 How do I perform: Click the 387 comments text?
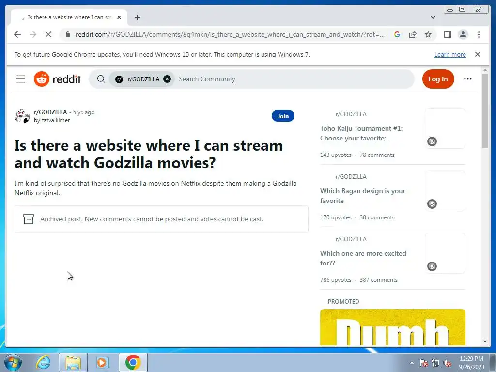coord(378,280)
